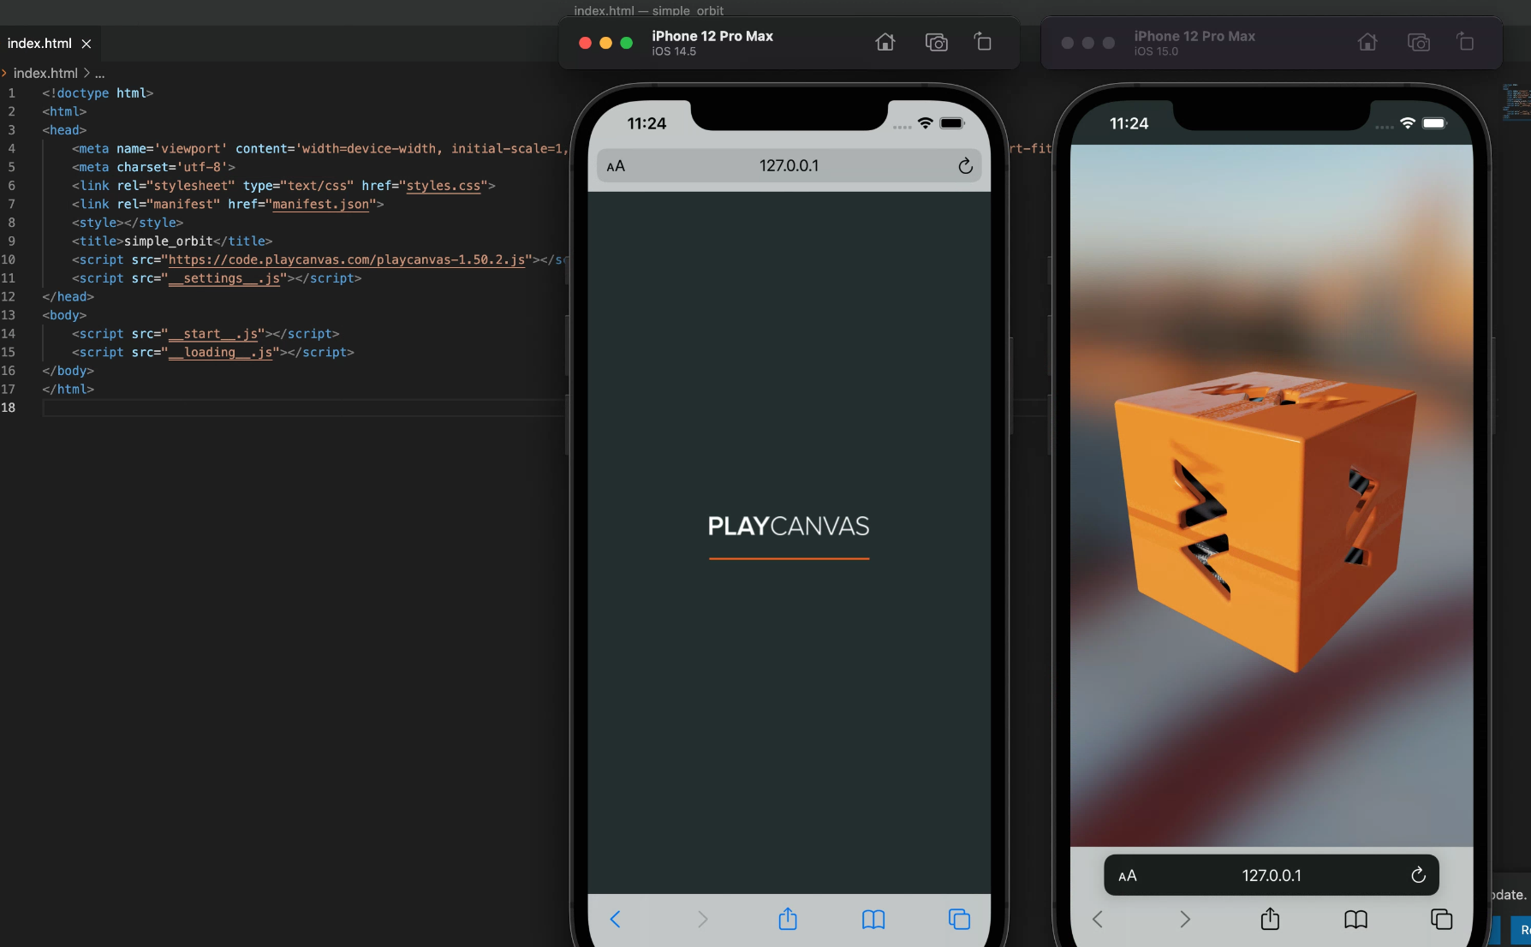The width and height of the screenshot is (1531, 947).
Task: Open the Safari tab switcher on the right simulator
Action: pos(1441,919)
